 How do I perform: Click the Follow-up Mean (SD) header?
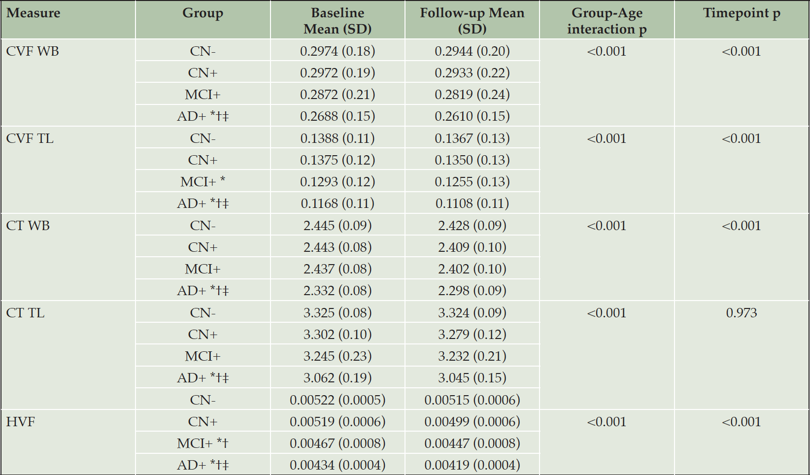coord(472,21)
